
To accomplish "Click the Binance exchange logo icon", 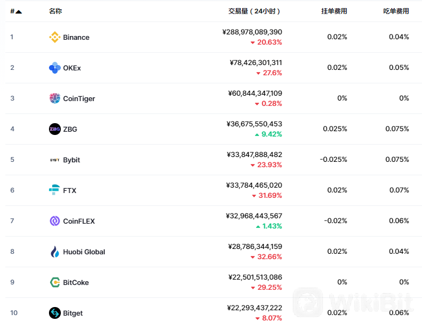I will pyautogui.click(x=55, y=37).
